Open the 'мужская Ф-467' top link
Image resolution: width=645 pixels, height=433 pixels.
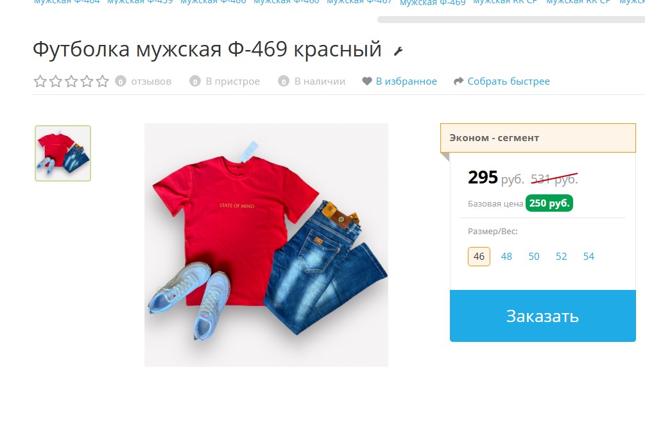point(359,2)
